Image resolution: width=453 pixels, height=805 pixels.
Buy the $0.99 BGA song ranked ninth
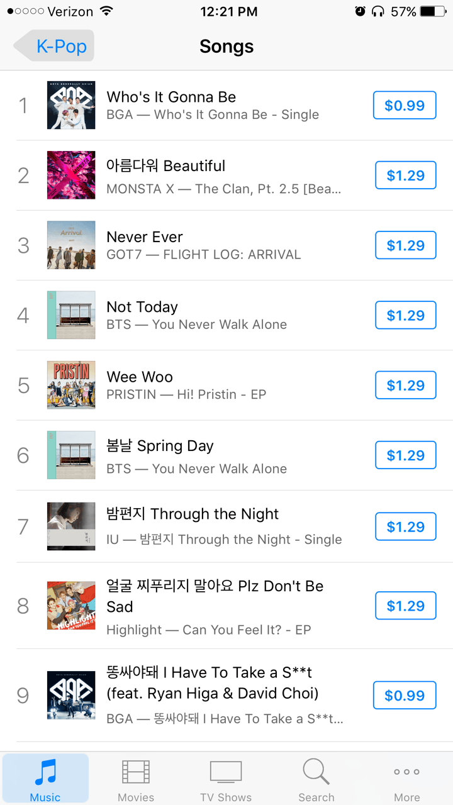(x=405, y=696)
